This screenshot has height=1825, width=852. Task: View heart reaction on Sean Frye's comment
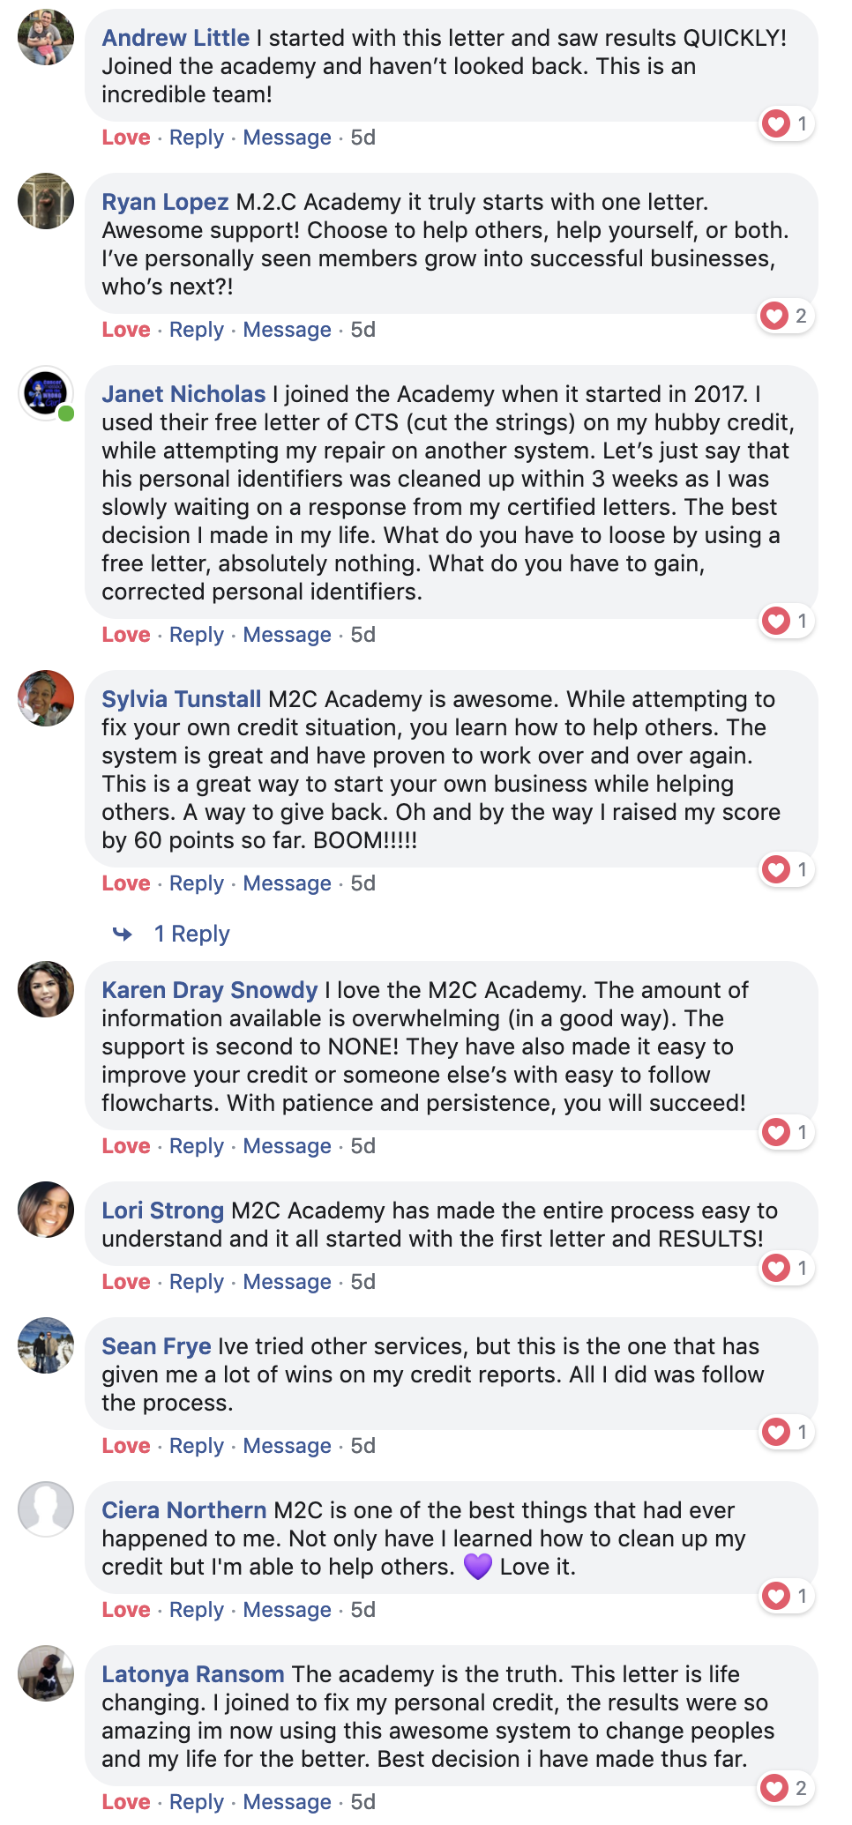click(785, 1432)
